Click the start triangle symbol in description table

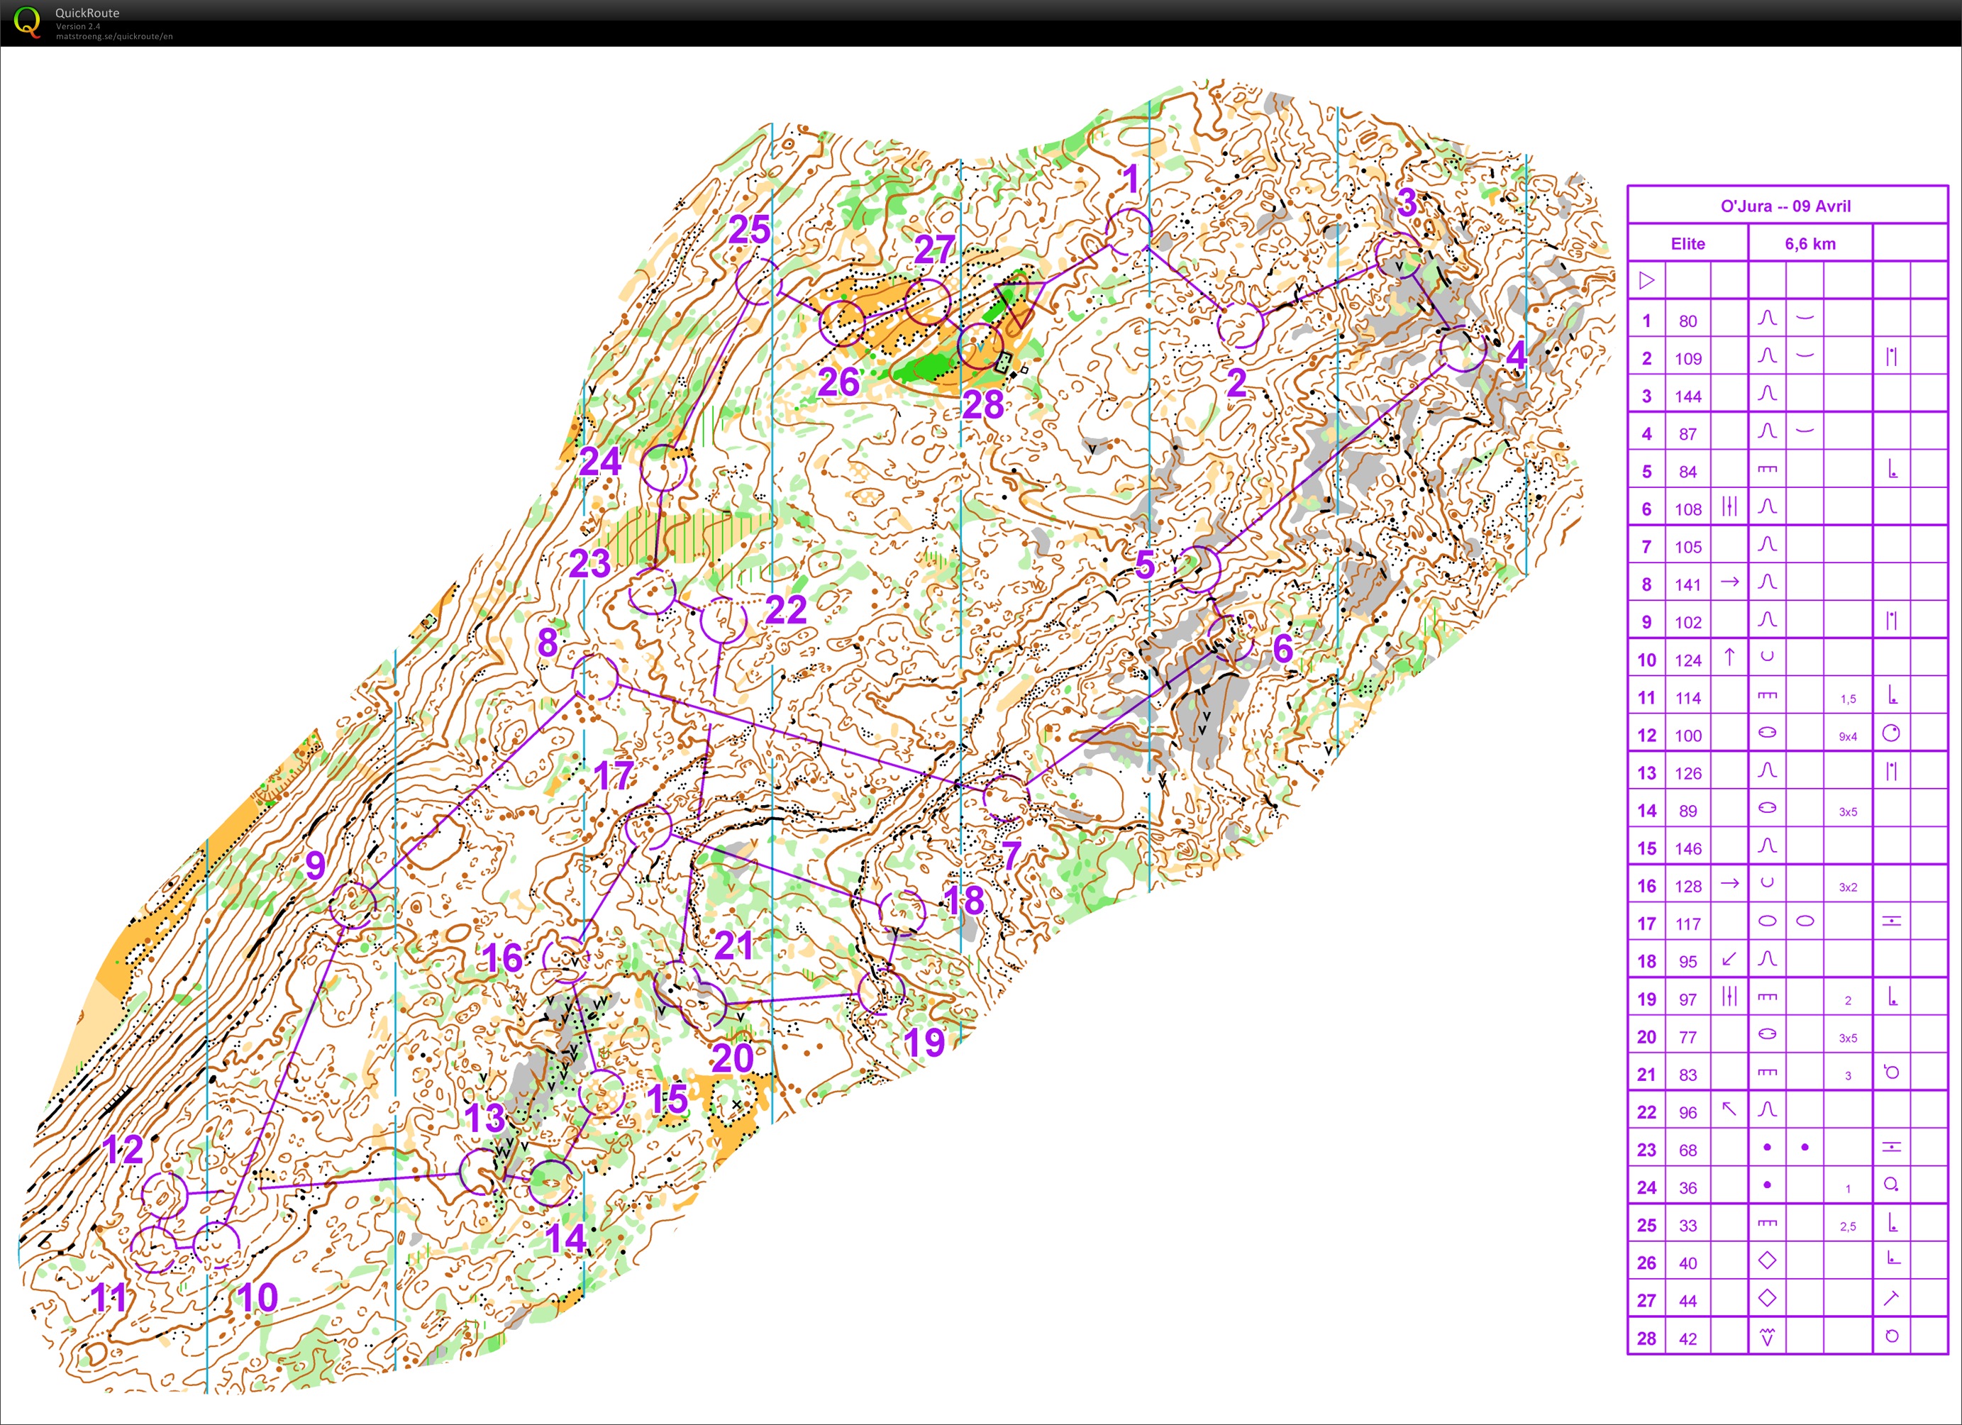click(x=1646, y=280)
